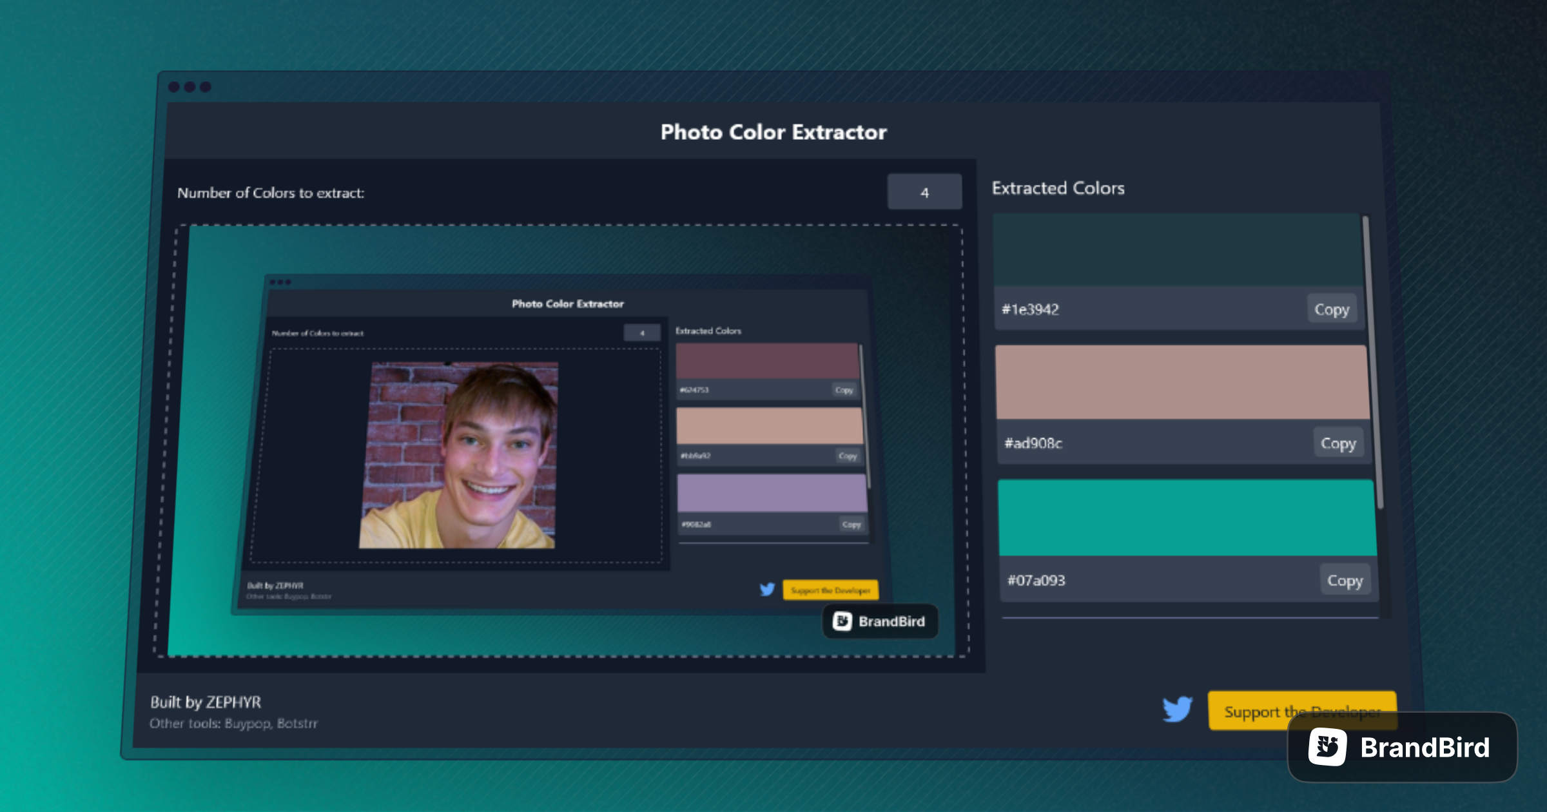Click the BrandBird logo in the bottom-right corner
1547x812 pixels.
coord(1403,748)
